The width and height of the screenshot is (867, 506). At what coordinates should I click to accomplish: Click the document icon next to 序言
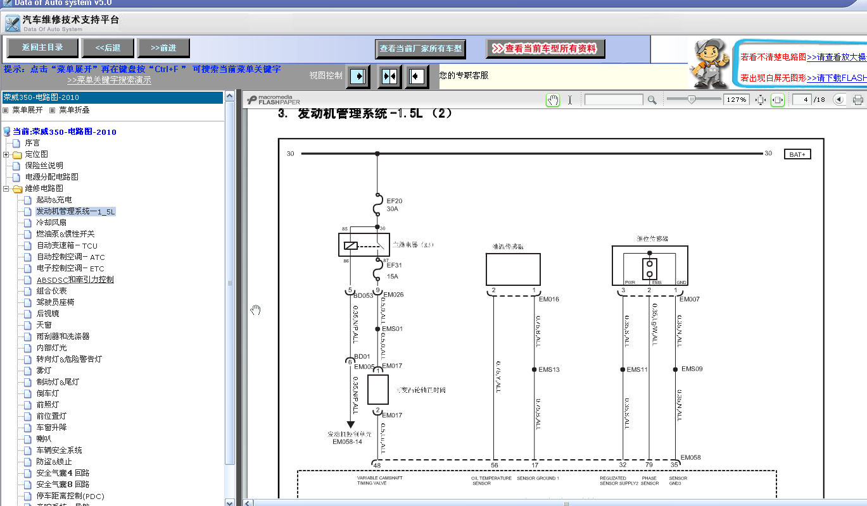(x=17, y=143)
